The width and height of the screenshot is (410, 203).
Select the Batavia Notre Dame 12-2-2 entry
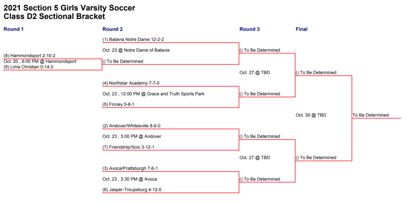(133, 40)
